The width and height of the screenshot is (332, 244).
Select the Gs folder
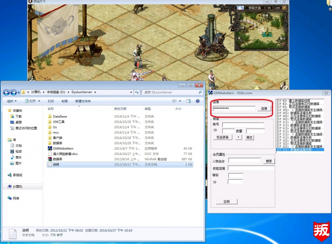tap(53, 127)
